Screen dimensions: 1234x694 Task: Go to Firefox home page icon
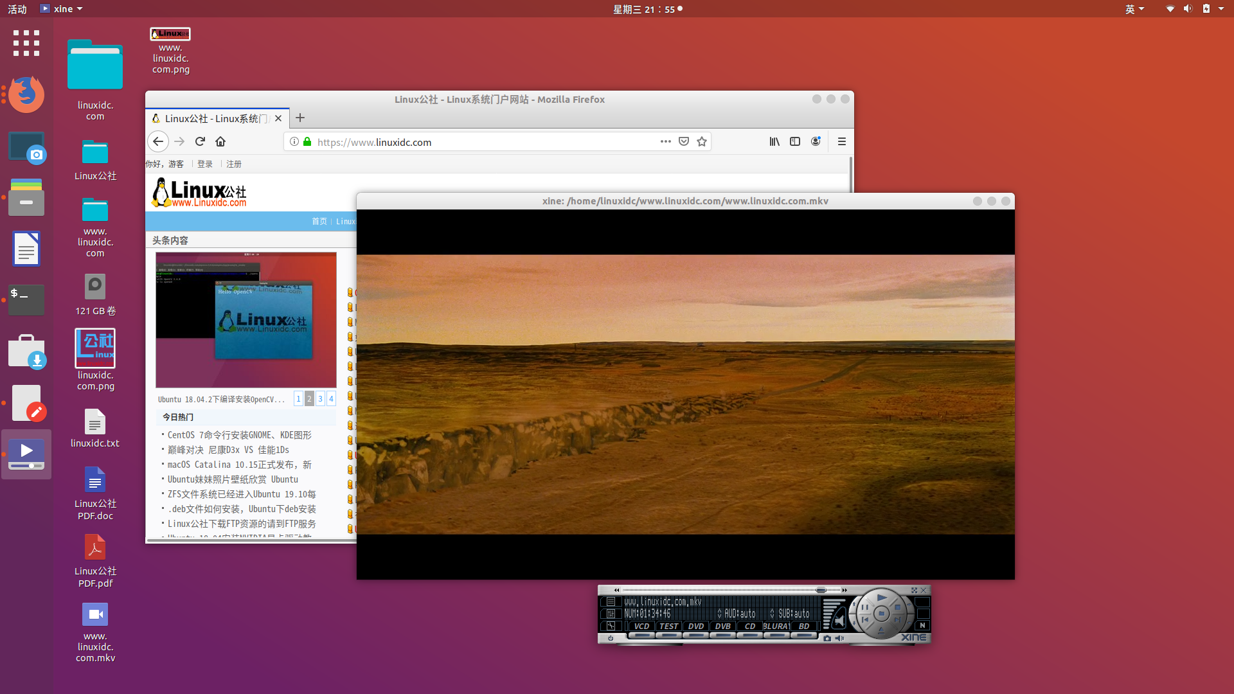[x=220, y=141]
